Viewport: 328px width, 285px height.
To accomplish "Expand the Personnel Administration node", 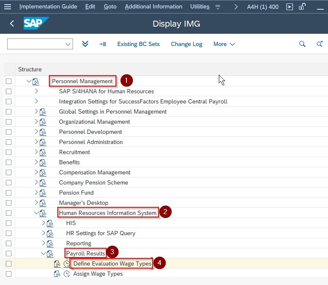I will 36,142.
